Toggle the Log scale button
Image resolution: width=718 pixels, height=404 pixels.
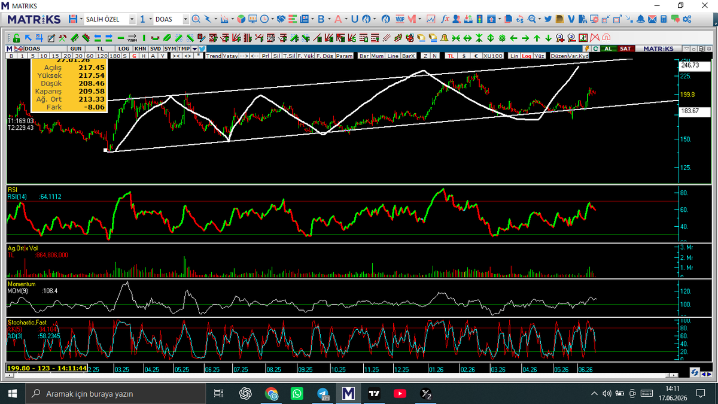(527, 56)
